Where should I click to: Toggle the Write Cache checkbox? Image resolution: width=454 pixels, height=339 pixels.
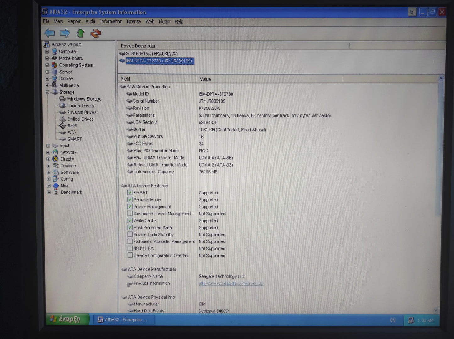pyautogui.click(x=130, y=220)
